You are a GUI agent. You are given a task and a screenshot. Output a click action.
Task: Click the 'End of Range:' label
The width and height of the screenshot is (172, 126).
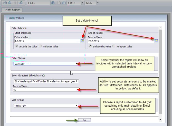coord(96,33)
